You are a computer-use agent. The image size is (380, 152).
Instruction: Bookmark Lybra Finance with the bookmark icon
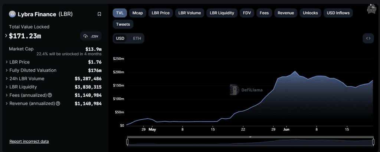(99, 14)
